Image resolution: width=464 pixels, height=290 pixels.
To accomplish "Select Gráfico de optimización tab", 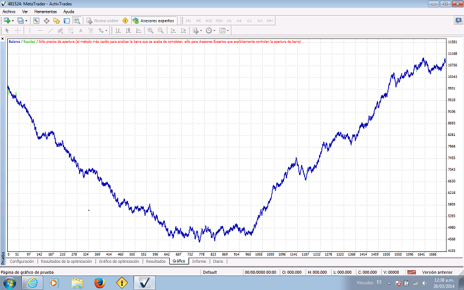I will click(119, 262).
